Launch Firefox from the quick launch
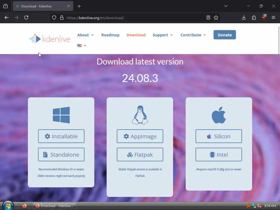The image size is (280, 210). click(24, 206)
